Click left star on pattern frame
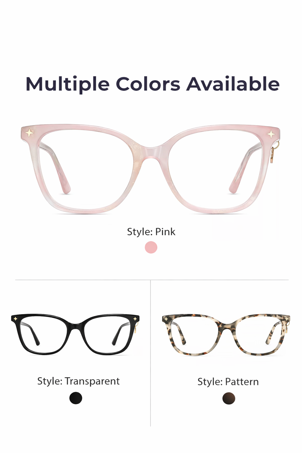 (166, 319)
